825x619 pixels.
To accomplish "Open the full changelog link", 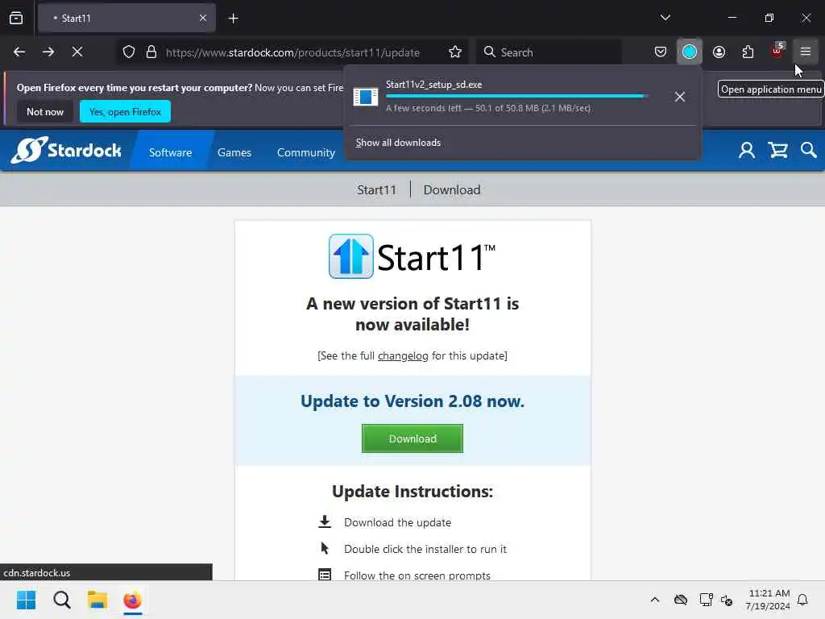I will tap(403, 355).
